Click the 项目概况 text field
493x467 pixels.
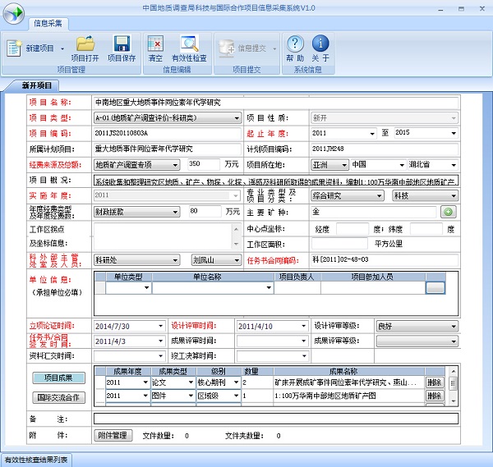click(x=276, y=181)
